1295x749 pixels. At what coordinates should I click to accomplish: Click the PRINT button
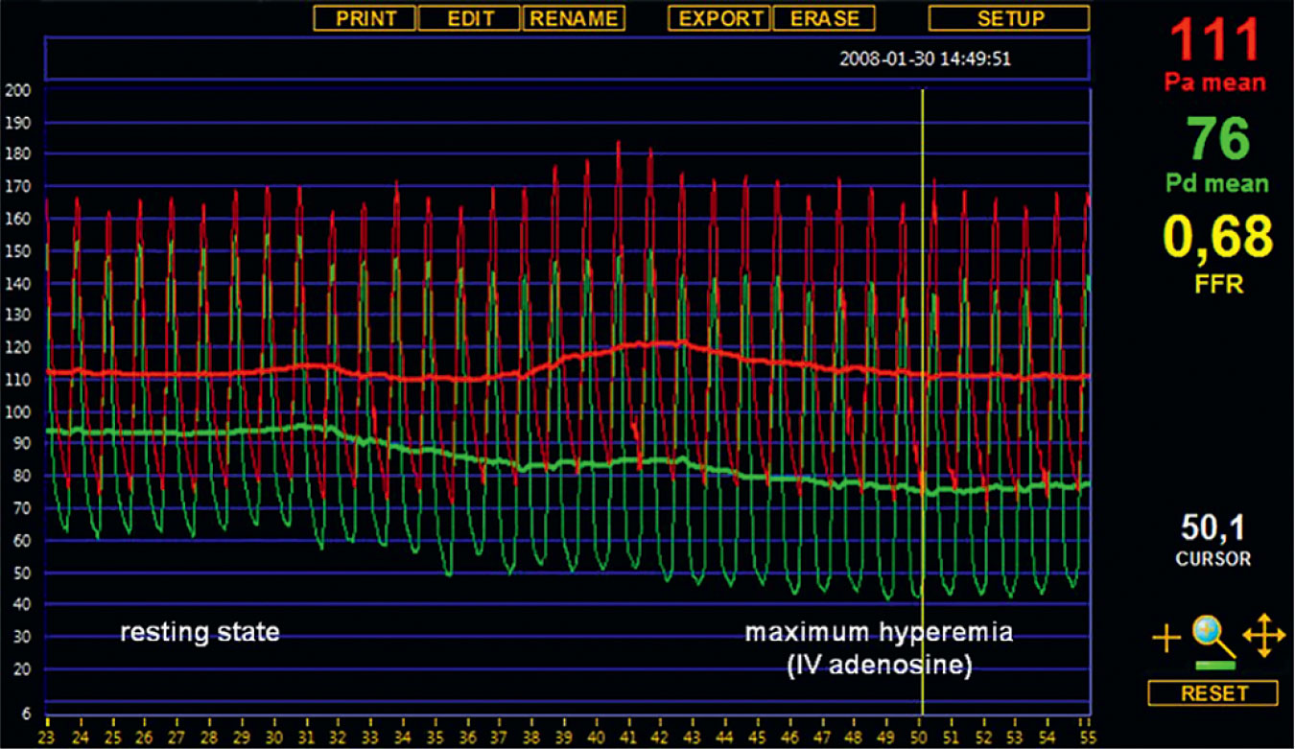point(366,18)
